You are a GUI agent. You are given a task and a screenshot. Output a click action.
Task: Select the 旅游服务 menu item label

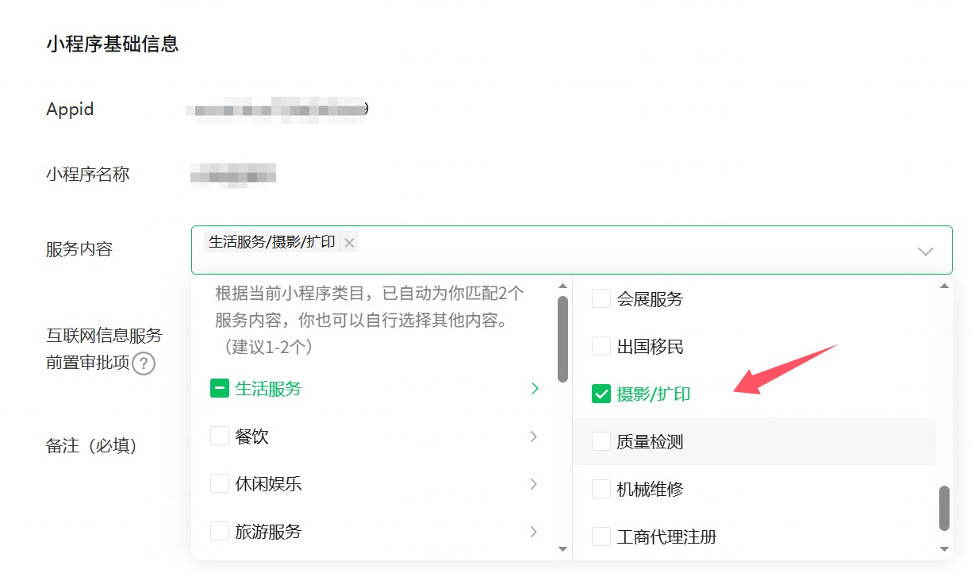pos(268,532)
